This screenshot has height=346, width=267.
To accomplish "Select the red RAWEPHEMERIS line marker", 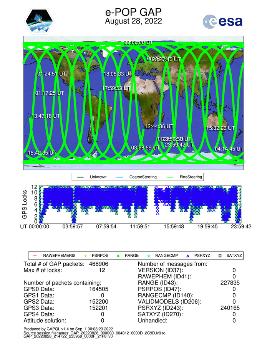I will tap(34, 255).
